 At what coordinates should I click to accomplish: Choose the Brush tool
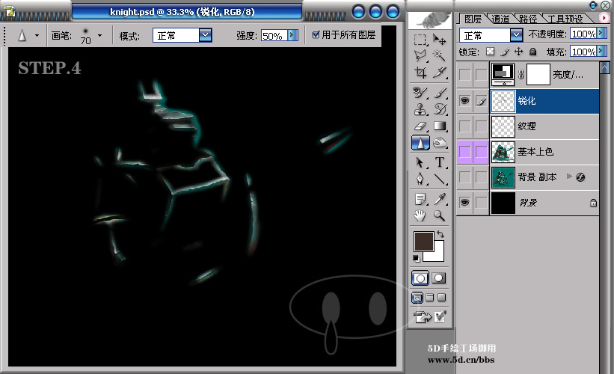click(439, 93)
